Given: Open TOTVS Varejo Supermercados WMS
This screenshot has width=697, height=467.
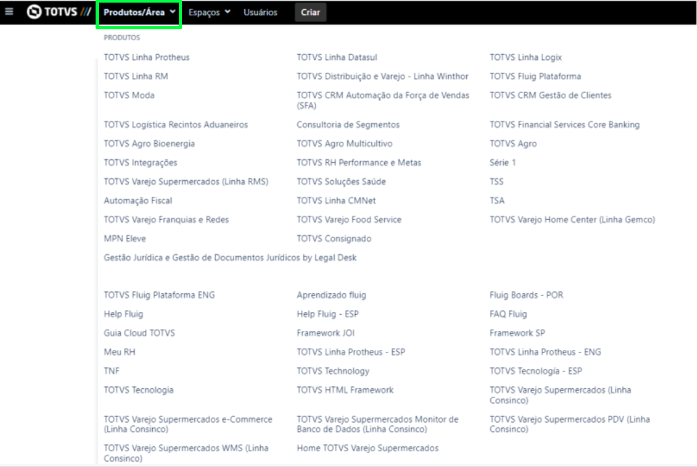Looking at the screenshot, I should coord(186,453).
